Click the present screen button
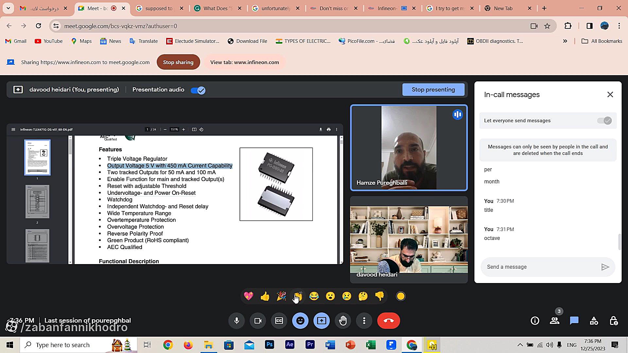Viewport: 628px width, 353px height. (x=322, y=321)
